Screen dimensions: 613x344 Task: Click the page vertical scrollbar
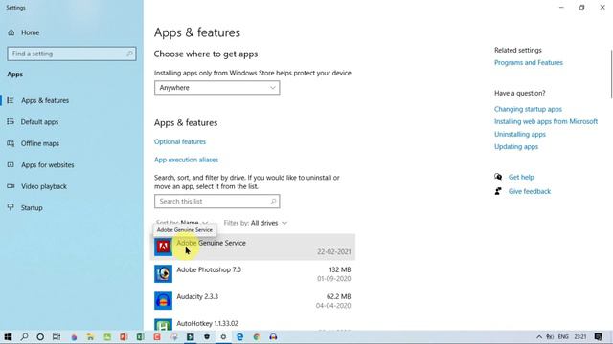[x=611, y=75]
